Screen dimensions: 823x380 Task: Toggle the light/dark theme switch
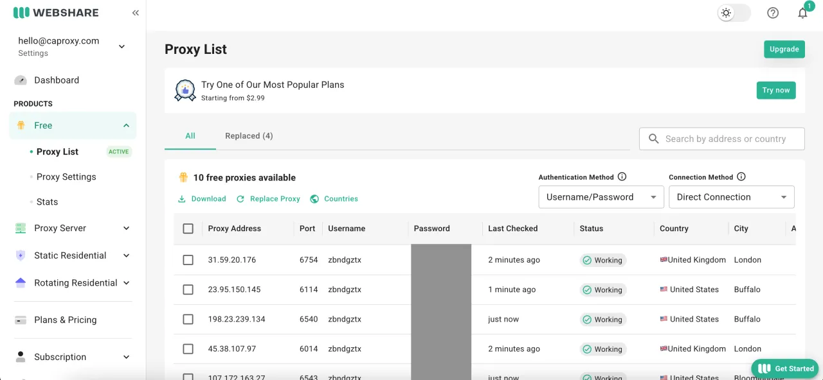pos(734,13)
